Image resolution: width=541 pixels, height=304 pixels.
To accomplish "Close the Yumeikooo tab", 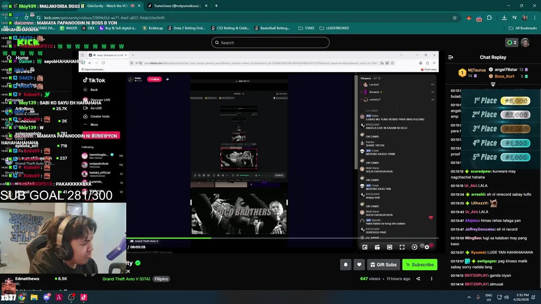I will (x=206, y=6).
